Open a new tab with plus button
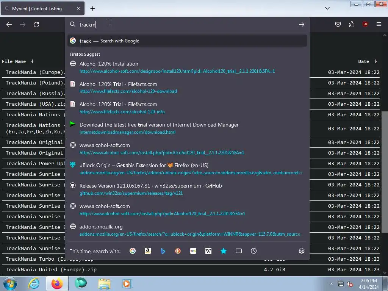The image size is (388, 291). [92, 9]
